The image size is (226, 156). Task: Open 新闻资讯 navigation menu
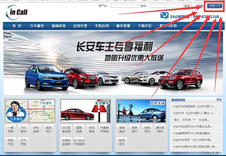pyautogui.click(x=58, y=26)
